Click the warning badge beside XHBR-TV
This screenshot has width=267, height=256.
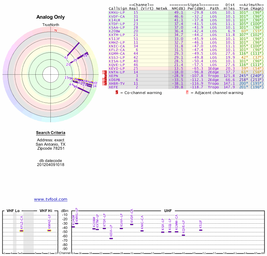104,84
